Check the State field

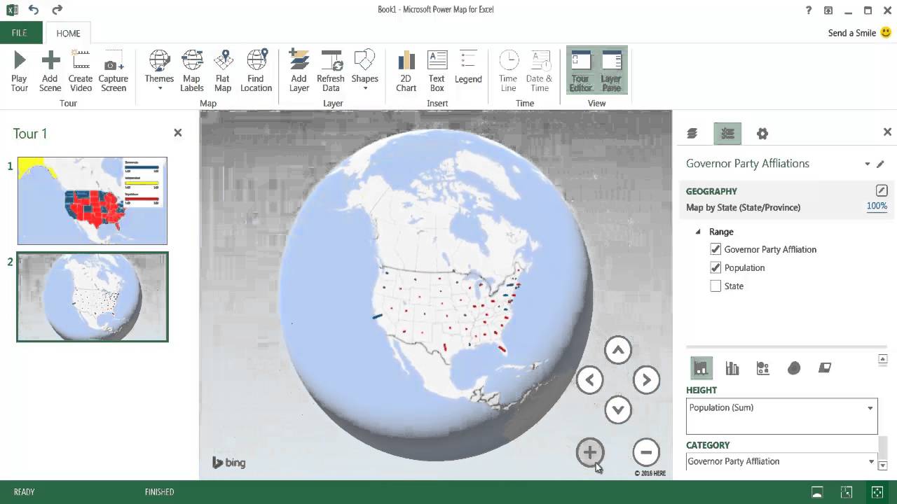click(x=715, y=286)
